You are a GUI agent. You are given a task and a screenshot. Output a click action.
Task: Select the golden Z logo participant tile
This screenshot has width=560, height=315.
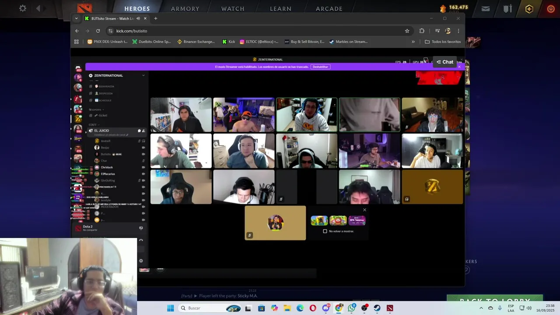click(x=432, y=187)
